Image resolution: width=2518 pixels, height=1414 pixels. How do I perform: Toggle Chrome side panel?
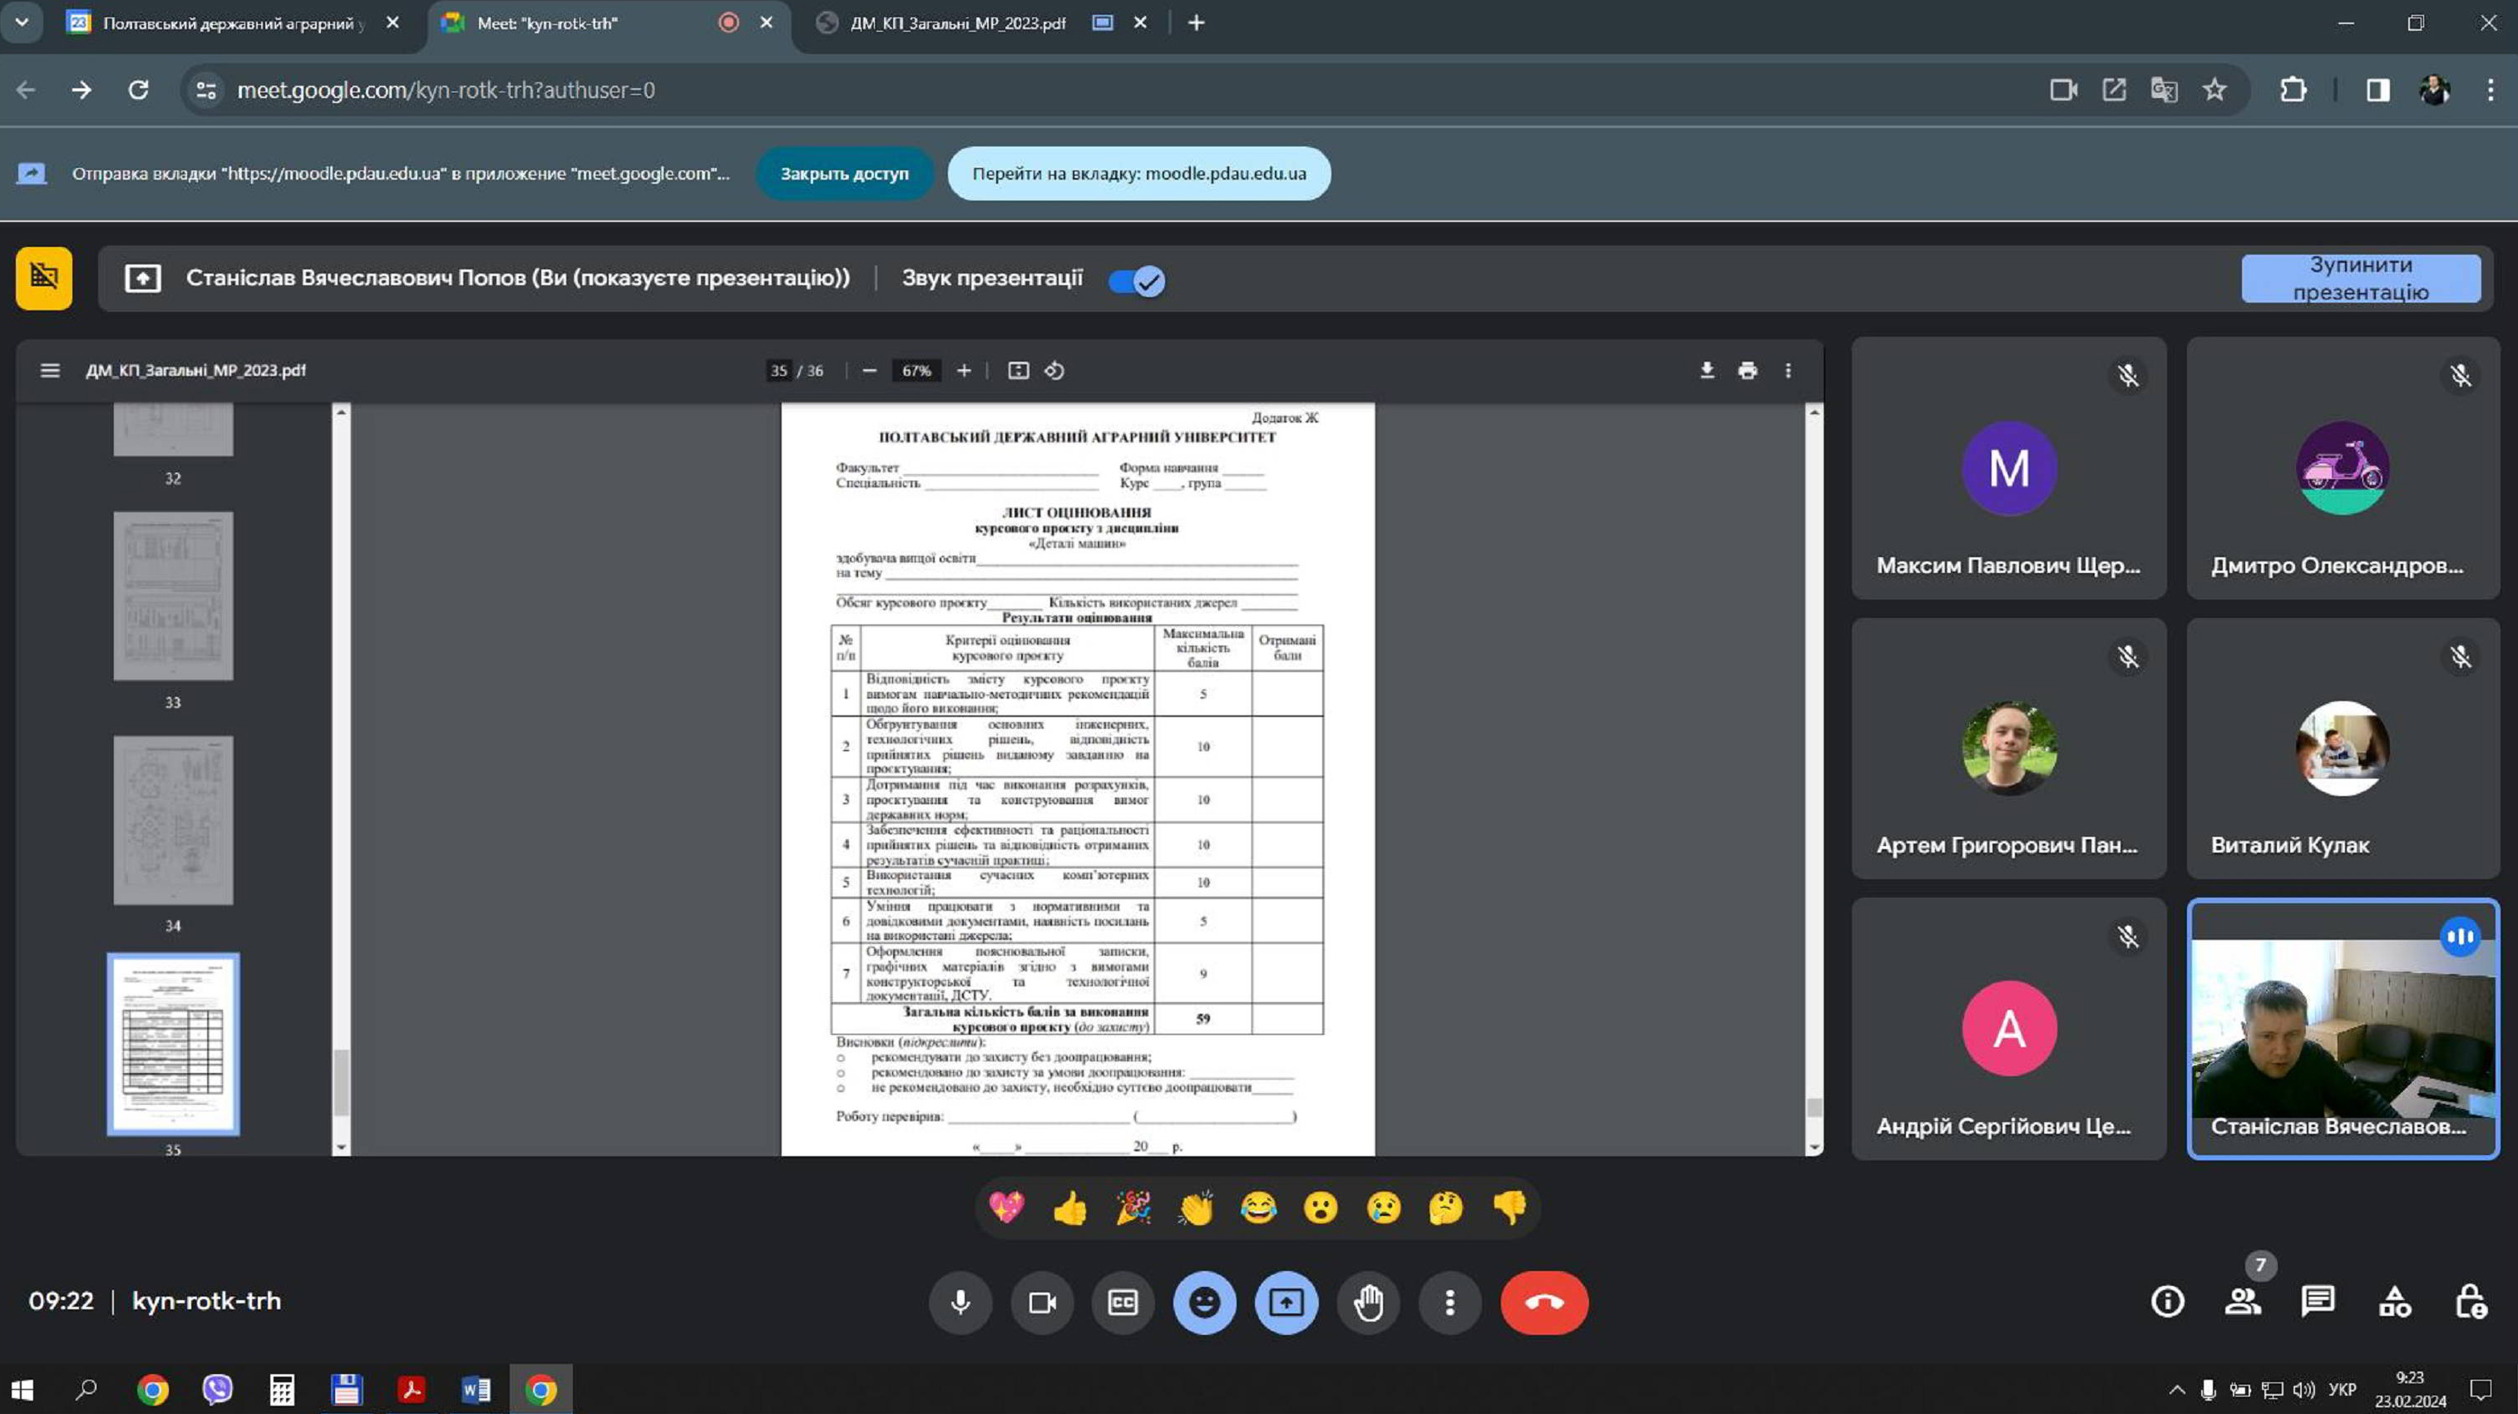pyautogui.click(x=2378, y=90)
